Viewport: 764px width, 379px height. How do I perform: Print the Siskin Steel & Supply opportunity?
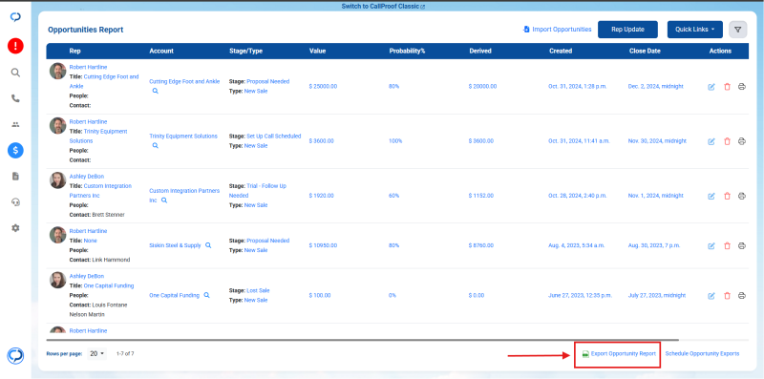(x=742, y=246)
